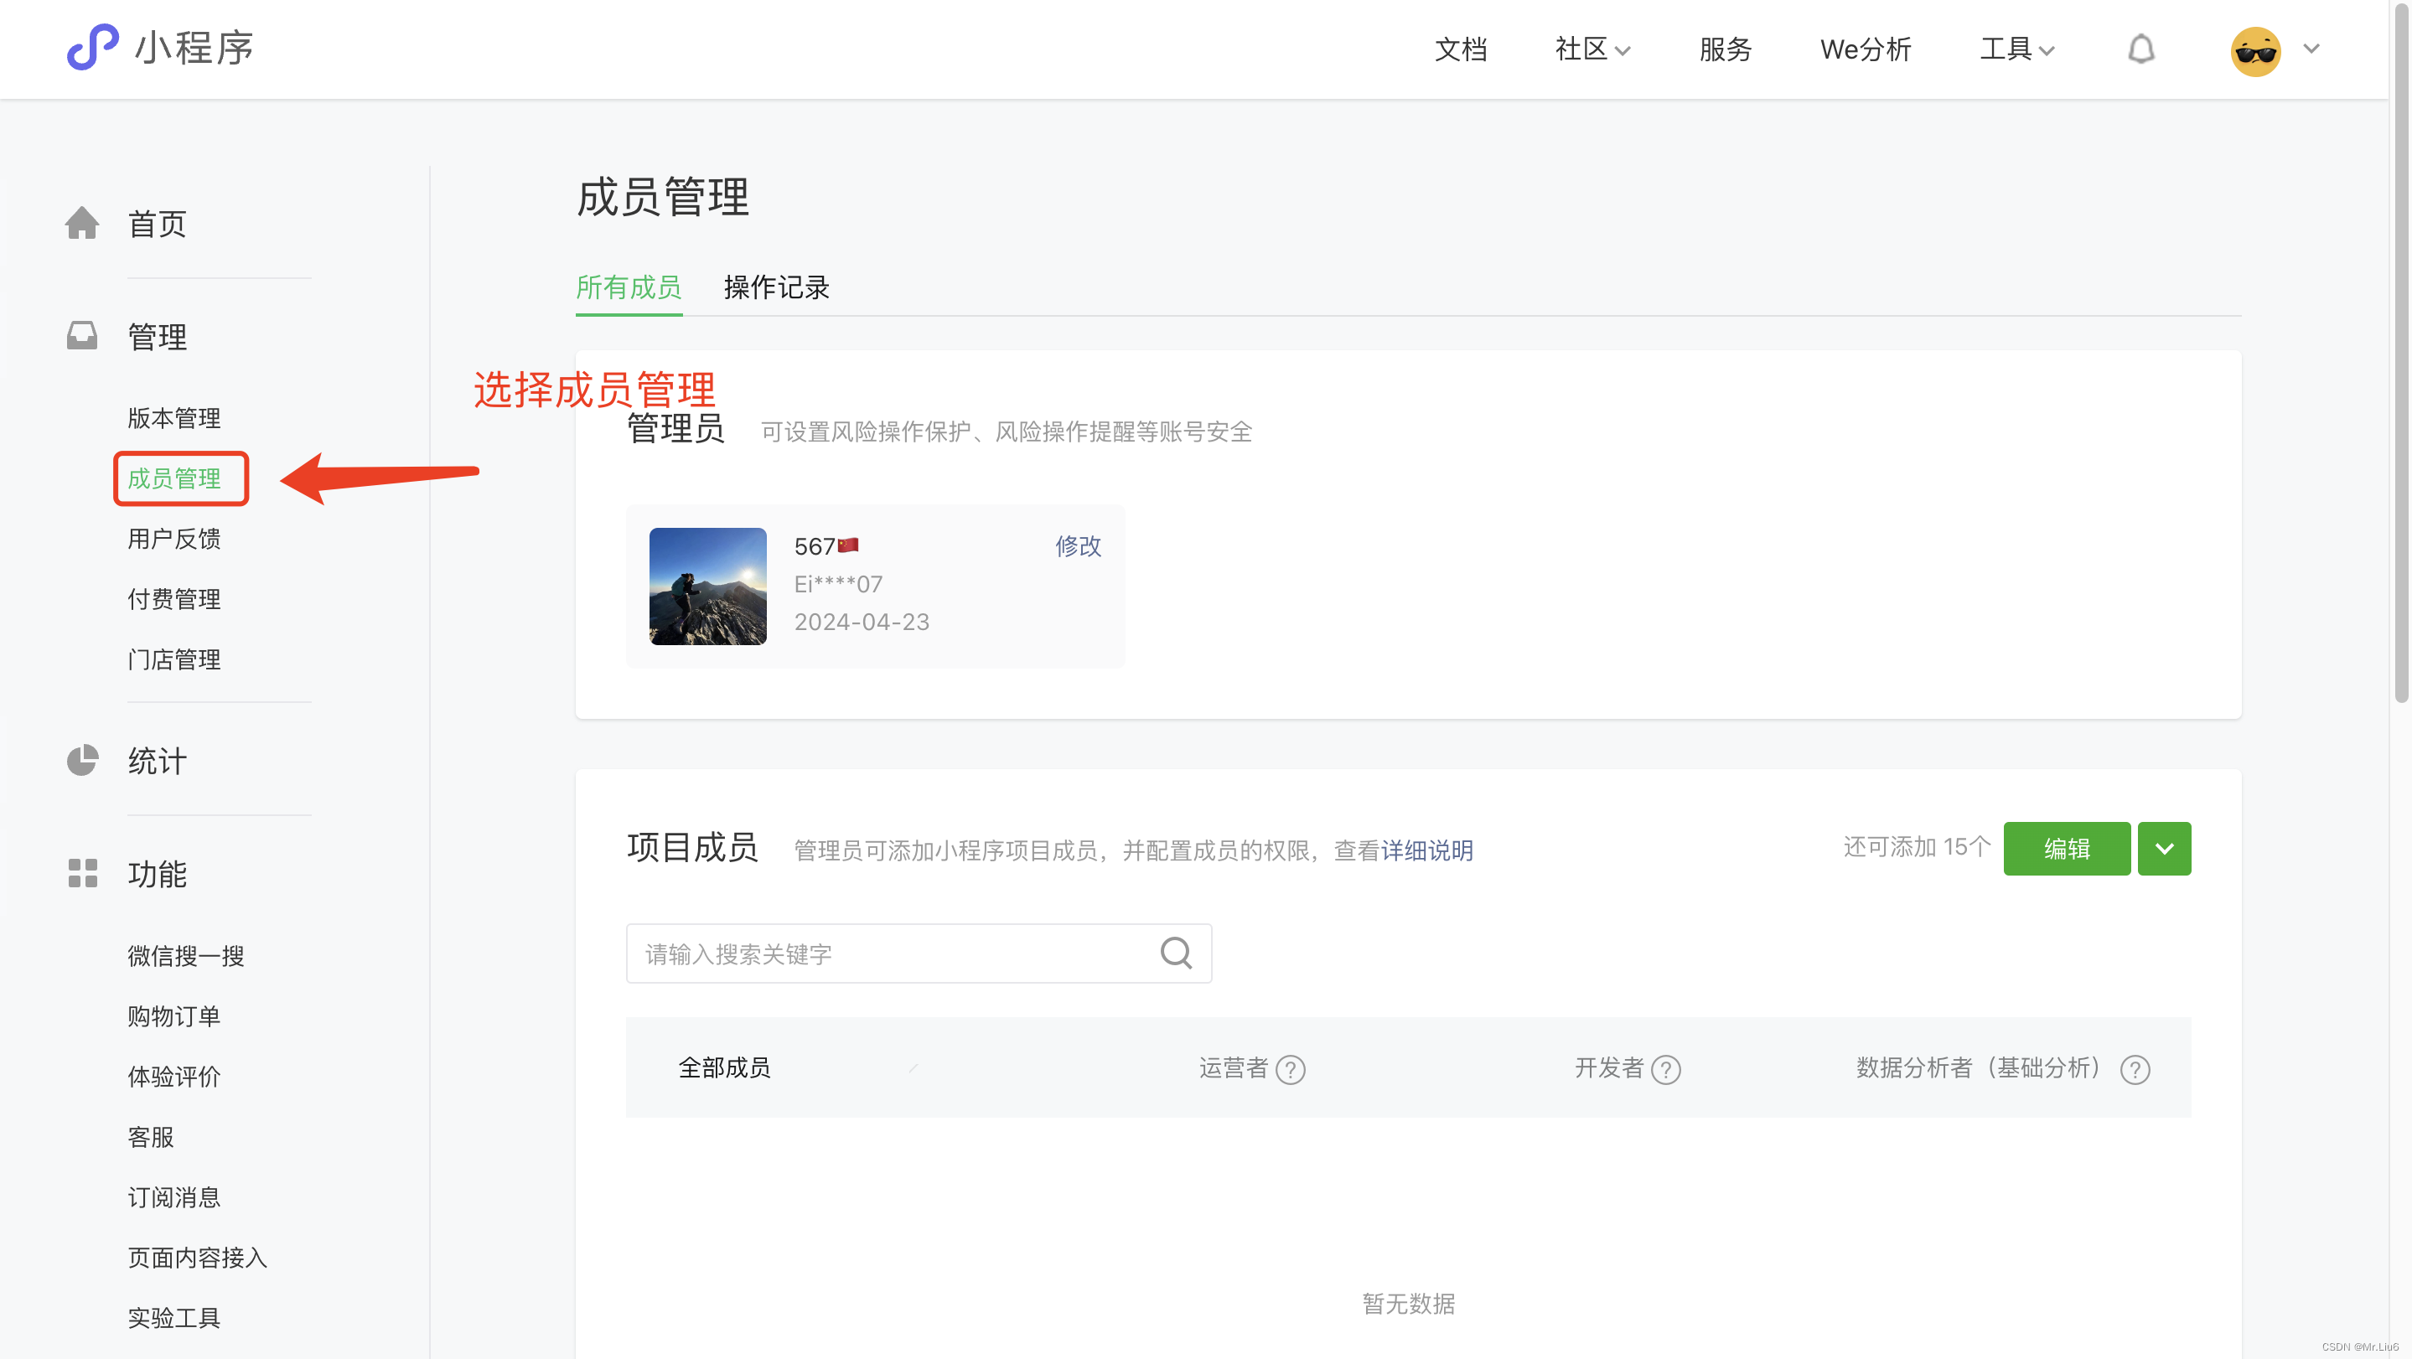Open the 详细说明 link
Viewport: 2412px width, 1359px height.
(x=1427, y=850)
